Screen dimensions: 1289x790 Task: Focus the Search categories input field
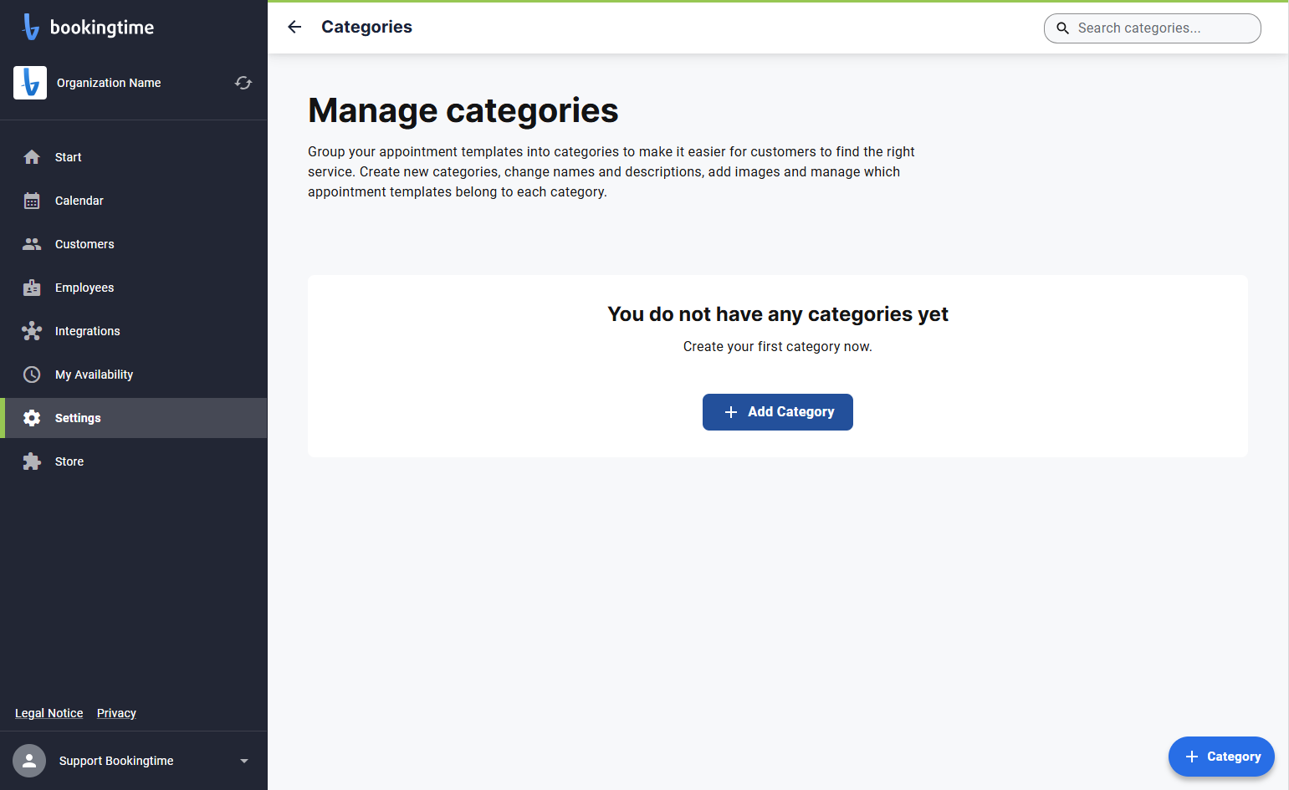pos(1153,28)
